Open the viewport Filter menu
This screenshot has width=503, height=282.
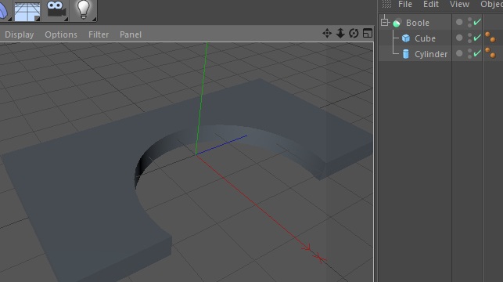coord(99,34)
